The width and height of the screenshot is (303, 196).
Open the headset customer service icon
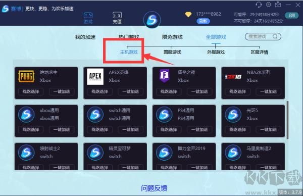[x=259, y=5]
